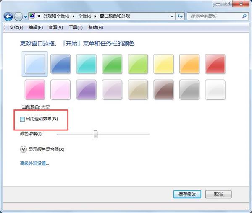
Task: Open the 工具(T) menu
Action: [76, 27]
